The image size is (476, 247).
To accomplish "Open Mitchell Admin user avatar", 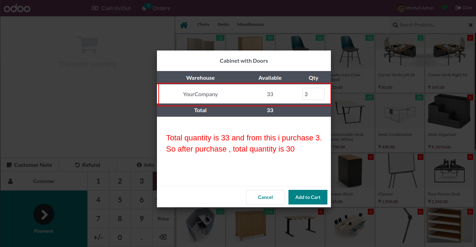I will tap(401, 8).
